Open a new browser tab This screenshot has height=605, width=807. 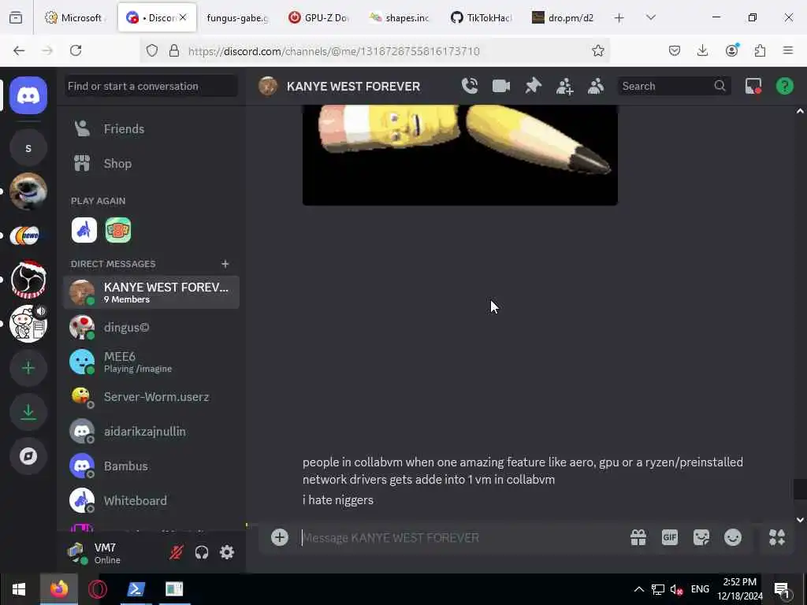pos(619,18)
